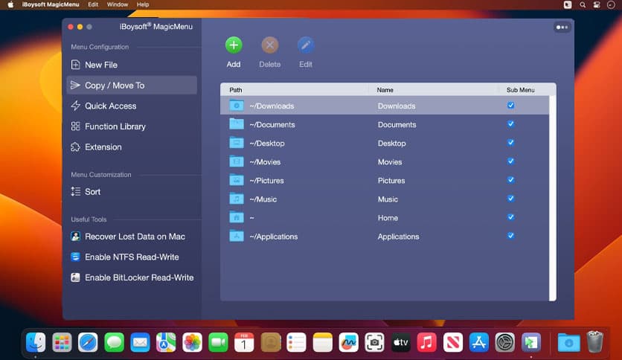This screenshot has height=360, width=622.
Task: Open Function Library section
Action: [x=132, y=126]
